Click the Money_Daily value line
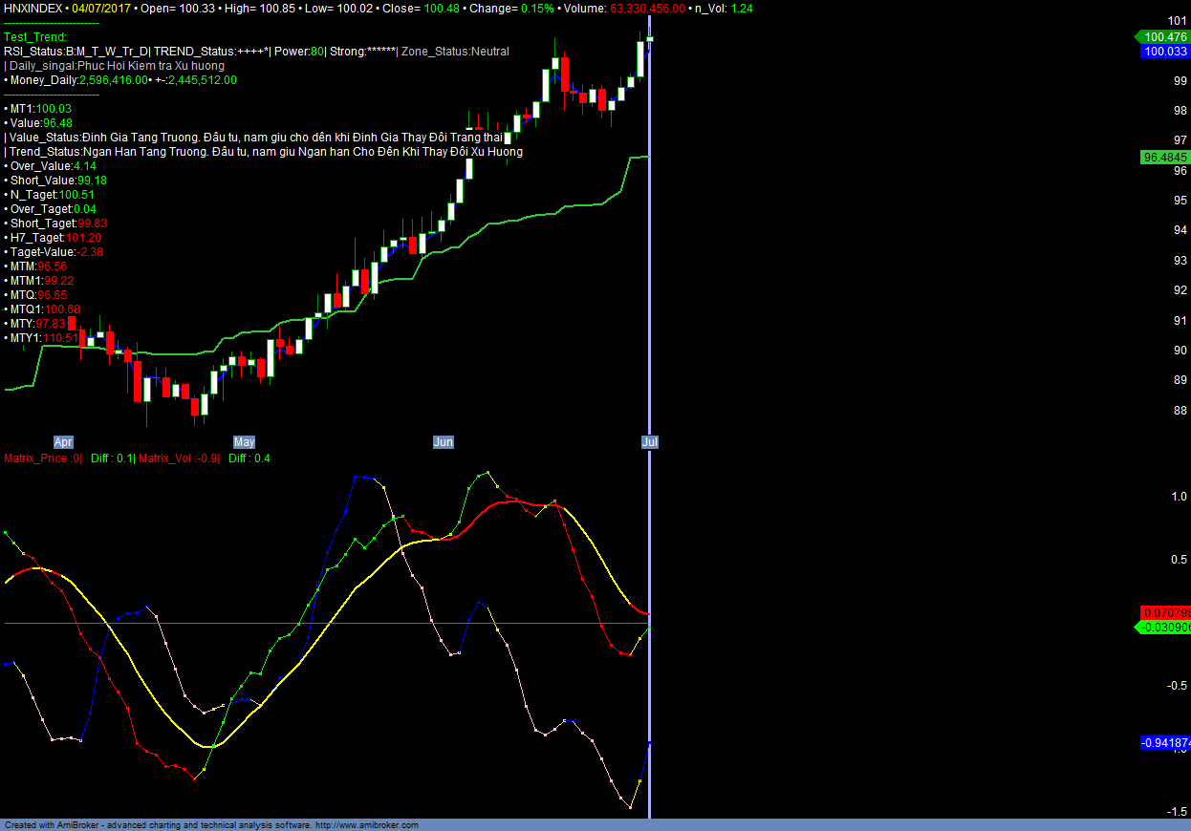Viewport: 1191px width, 831px height. click(119, 80)
